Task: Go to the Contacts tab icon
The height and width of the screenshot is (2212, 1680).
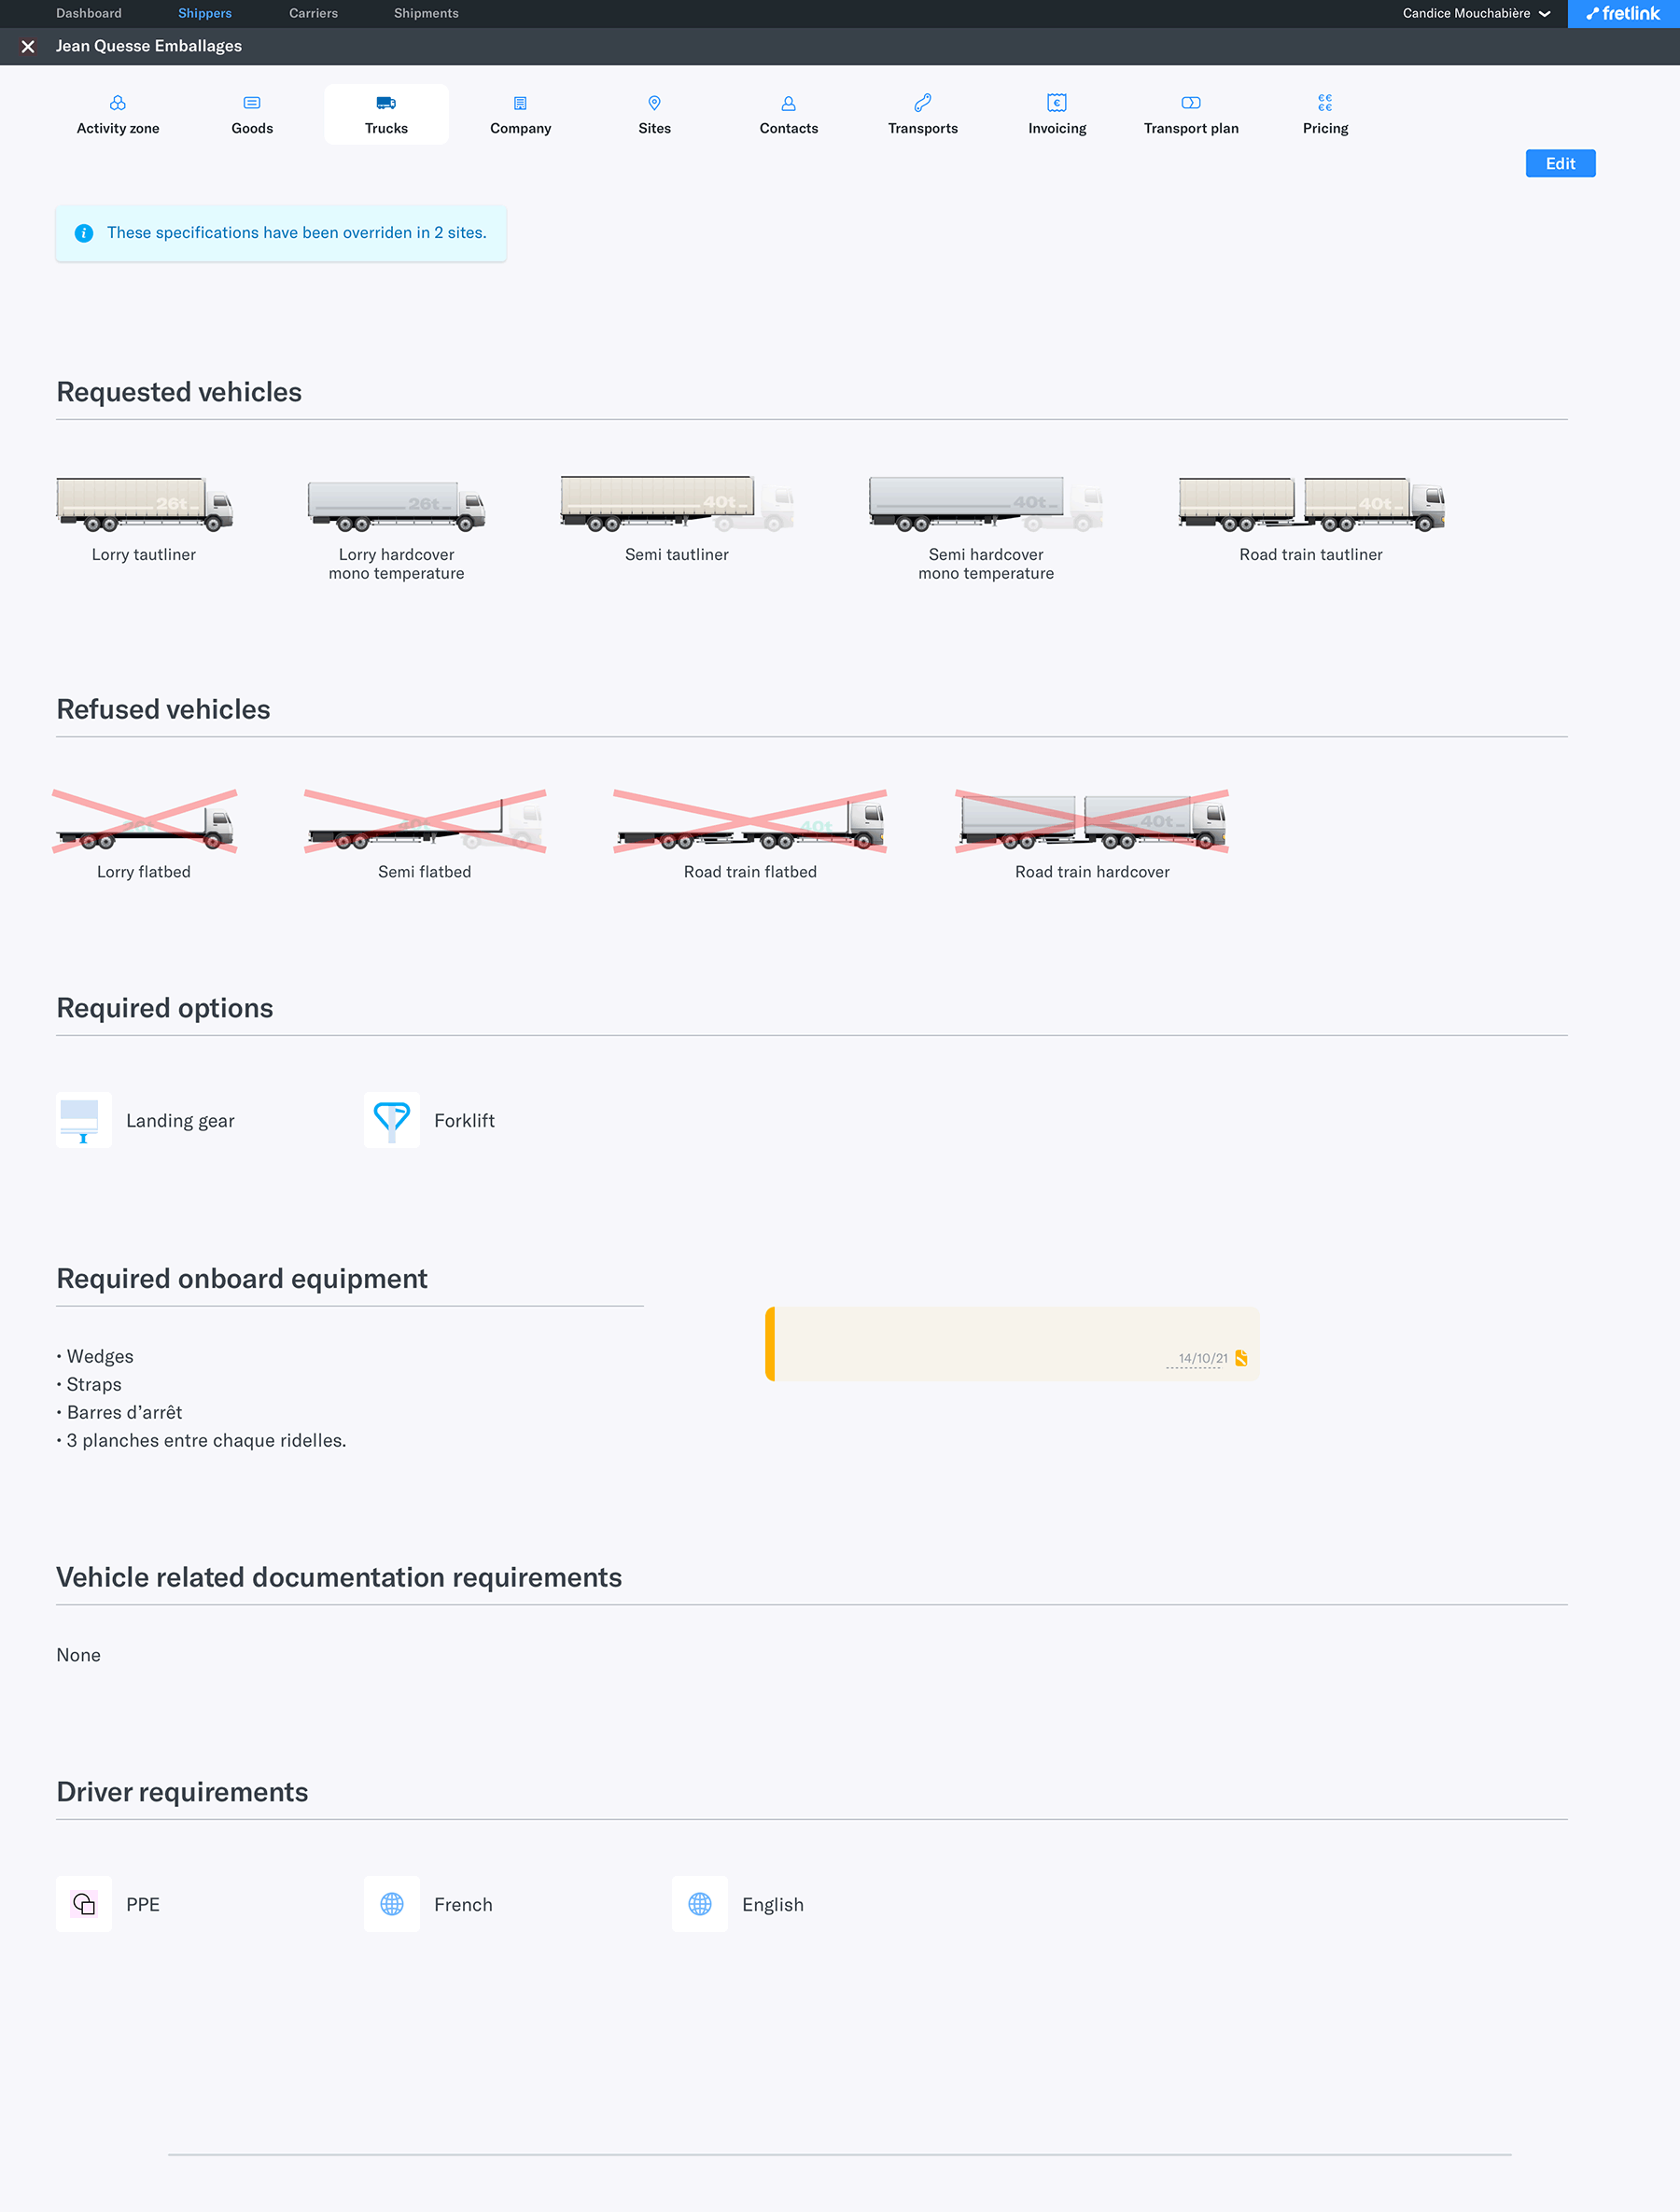Action: click(x=788, y=103)
